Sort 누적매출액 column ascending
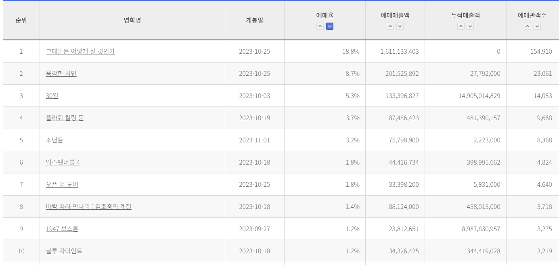Viewport: 559px width, 265px height. click(x=461, y=26)
